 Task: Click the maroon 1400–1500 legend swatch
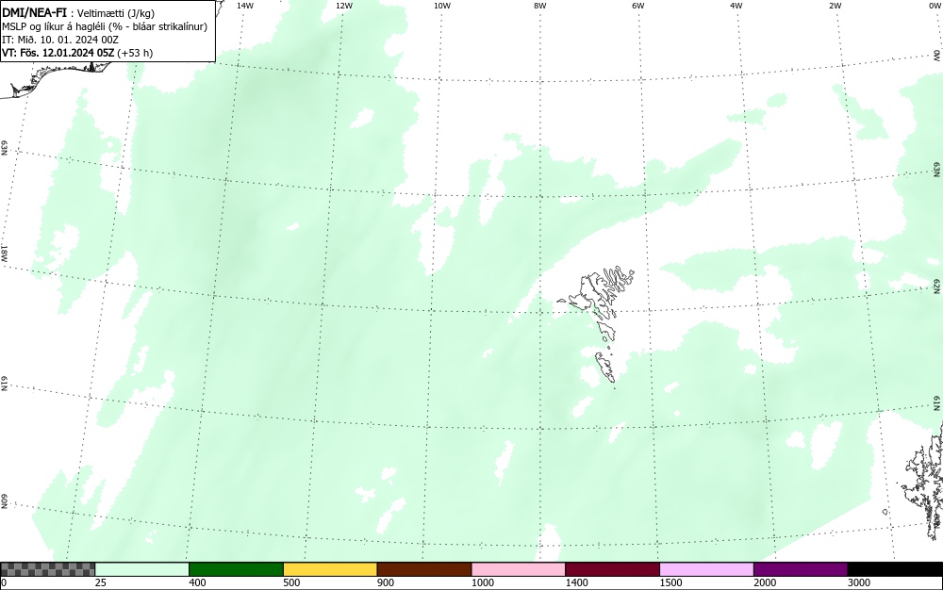pyautogui.click(x=612, y=569)
